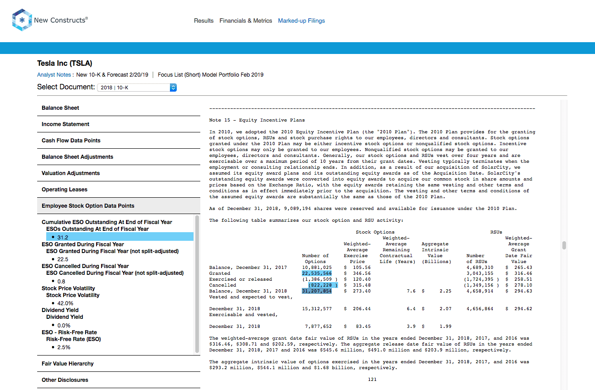
Task: Click ESO Cancelled During Fiscal Year heading
Action: point(85,266)
